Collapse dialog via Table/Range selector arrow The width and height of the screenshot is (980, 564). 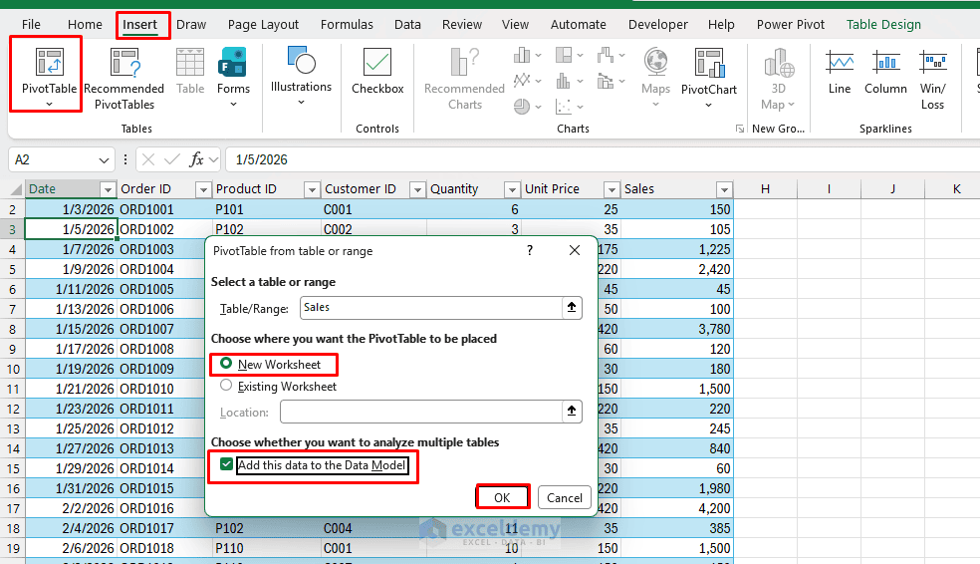tap(572, 308)
